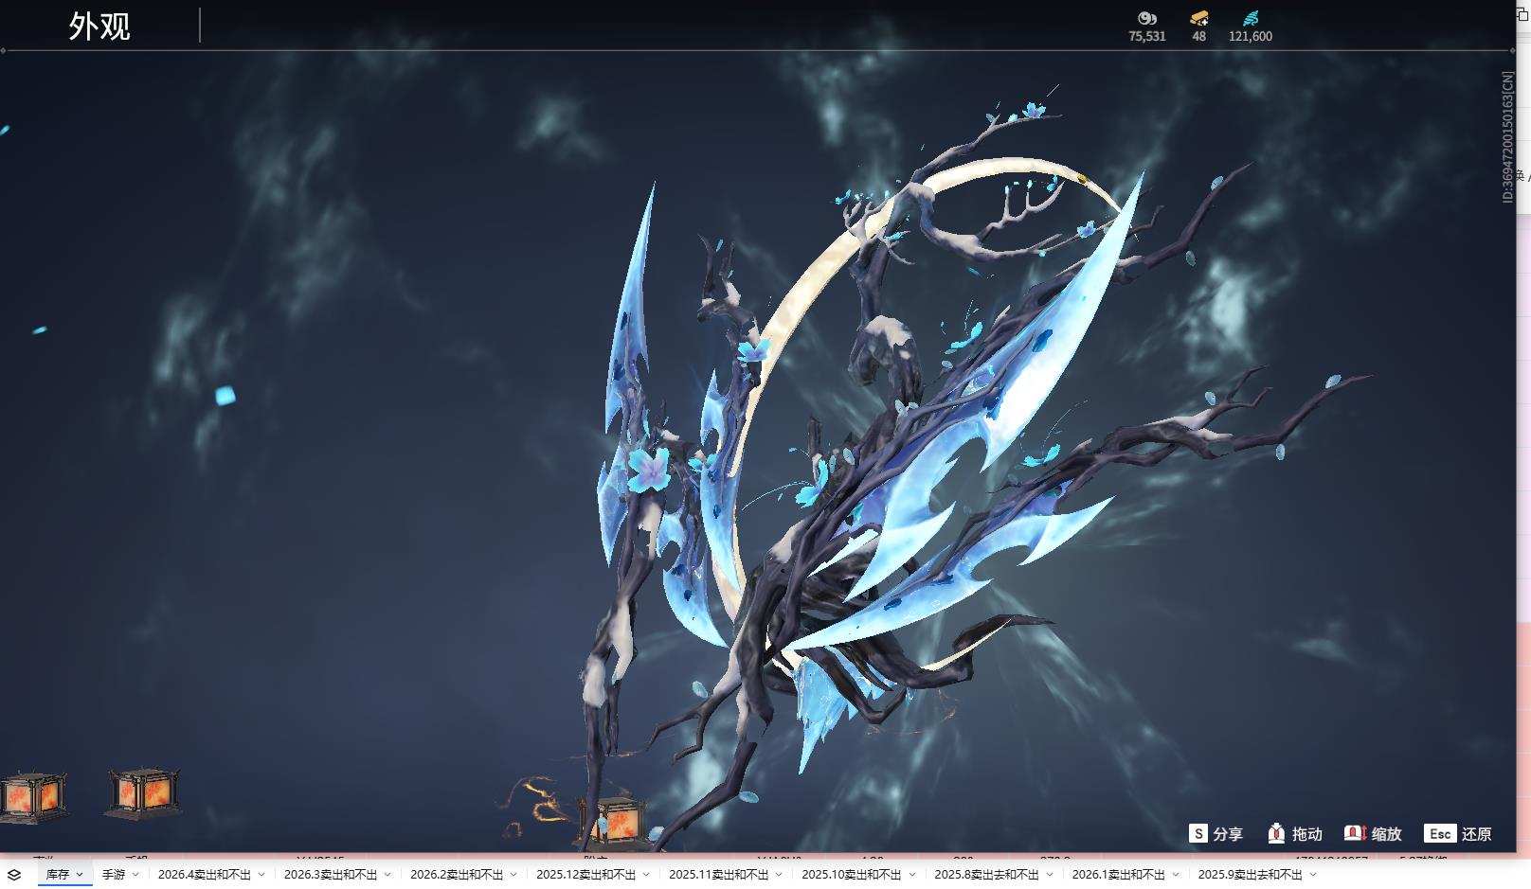Click the Esc key restore icon

coord(1440,833)
